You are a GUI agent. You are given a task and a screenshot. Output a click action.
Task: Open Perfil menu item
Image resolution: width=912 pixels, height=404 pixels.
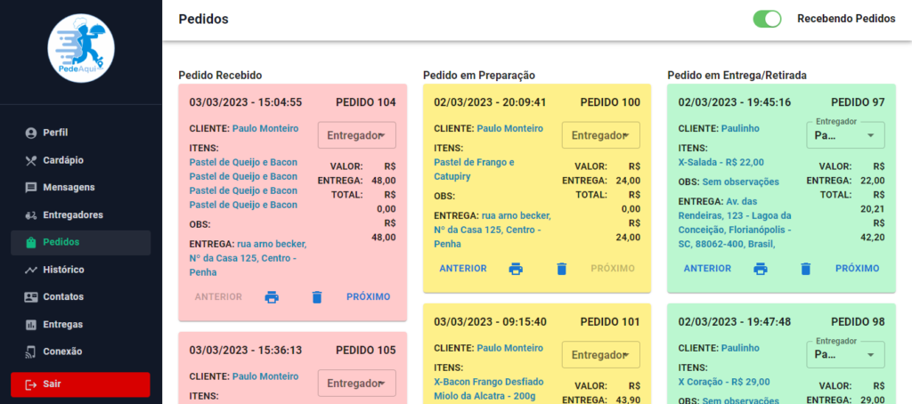81,133
